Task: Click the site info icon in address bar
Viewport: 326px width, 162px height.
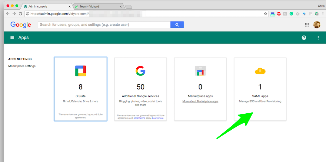Action: pyautogui.click(x=28, y=14)
